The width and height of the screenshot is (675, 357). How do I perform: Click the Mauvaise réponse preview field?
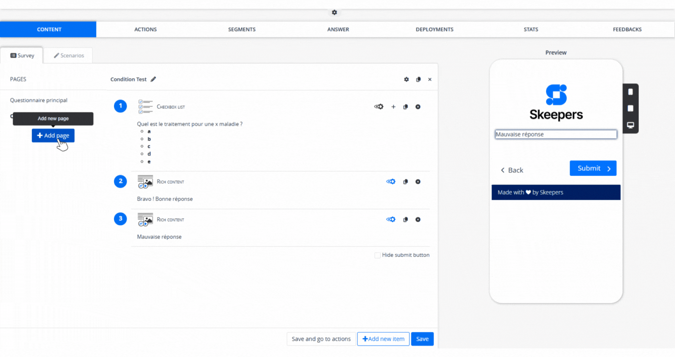point(555,134)
